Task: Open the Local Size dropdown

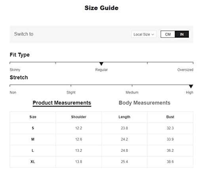Action: point(144,34)
